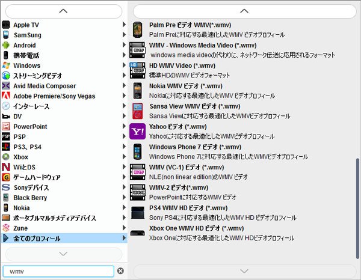Click the green Android robot icon
This screenshot has height=280, width=361.
point(6,45)
